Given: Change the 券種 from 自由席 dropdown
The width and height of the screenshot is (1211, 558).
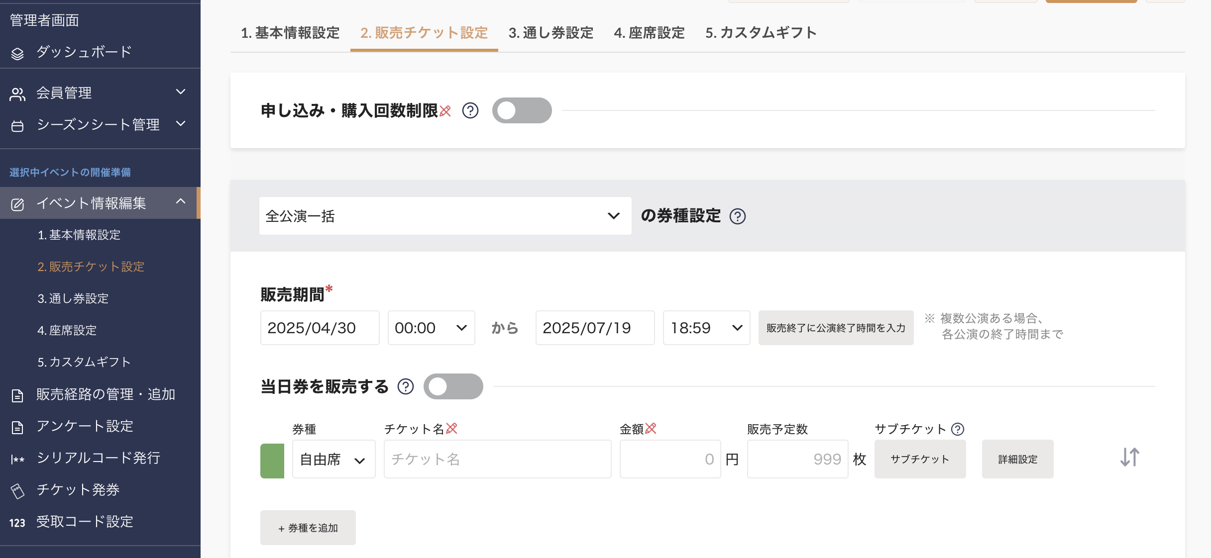Looking at the screenshot, I should 332,459.
